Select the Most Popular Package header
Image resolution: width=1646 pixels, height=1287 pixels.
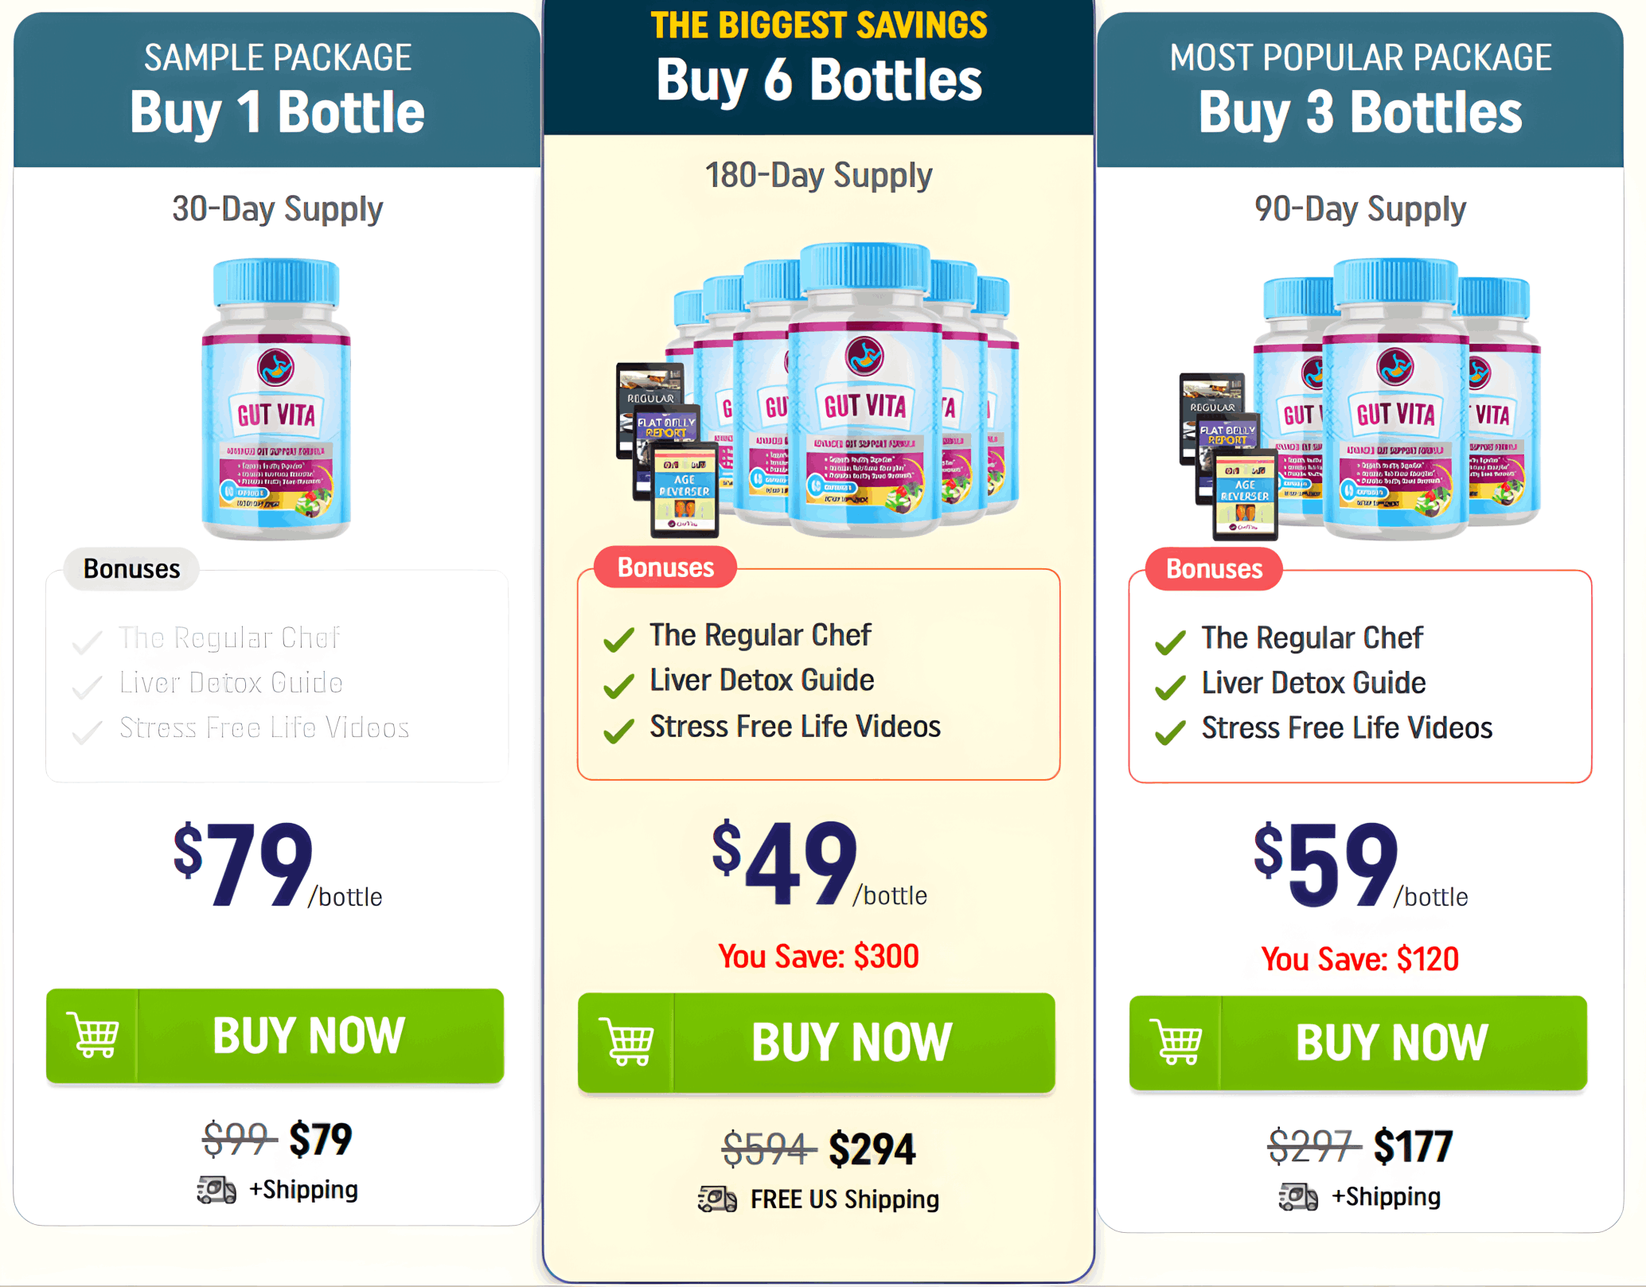1360,57
